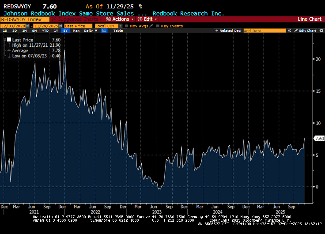
Task: Open chart settings gear icon
Action: pos(321,31)
